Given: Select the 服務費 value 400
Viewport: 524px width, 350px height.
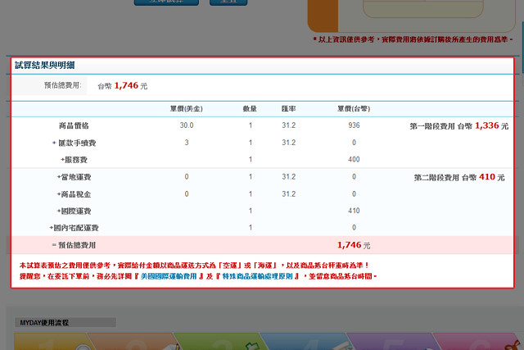Looking at the screenshot, I should [x=354, y=159].
